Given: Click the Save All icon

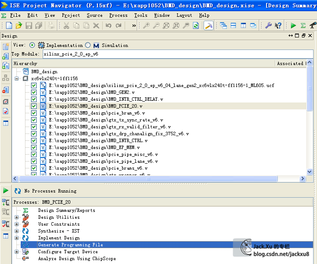Looking at the screenshot, I should (39, 25).
